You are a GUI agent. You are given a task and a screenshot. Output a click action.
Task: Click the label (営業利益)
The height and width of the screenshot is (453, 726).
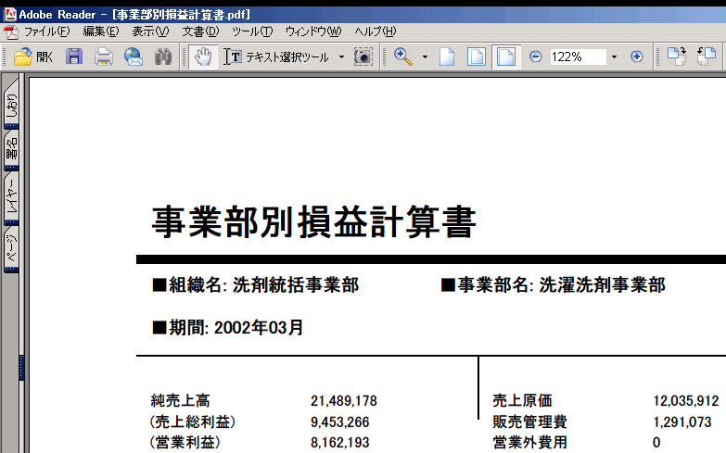point(185,443)
